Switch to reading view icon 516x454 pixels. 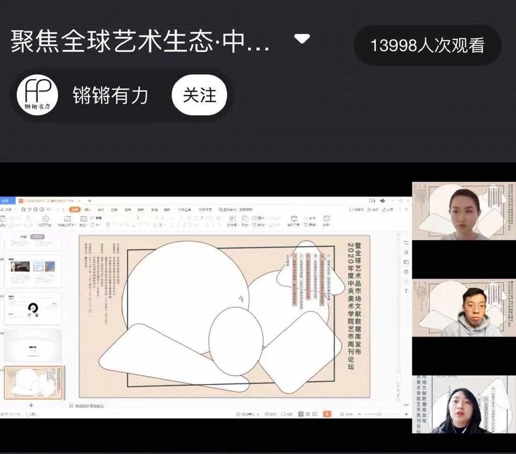click(x=315, y=414)
